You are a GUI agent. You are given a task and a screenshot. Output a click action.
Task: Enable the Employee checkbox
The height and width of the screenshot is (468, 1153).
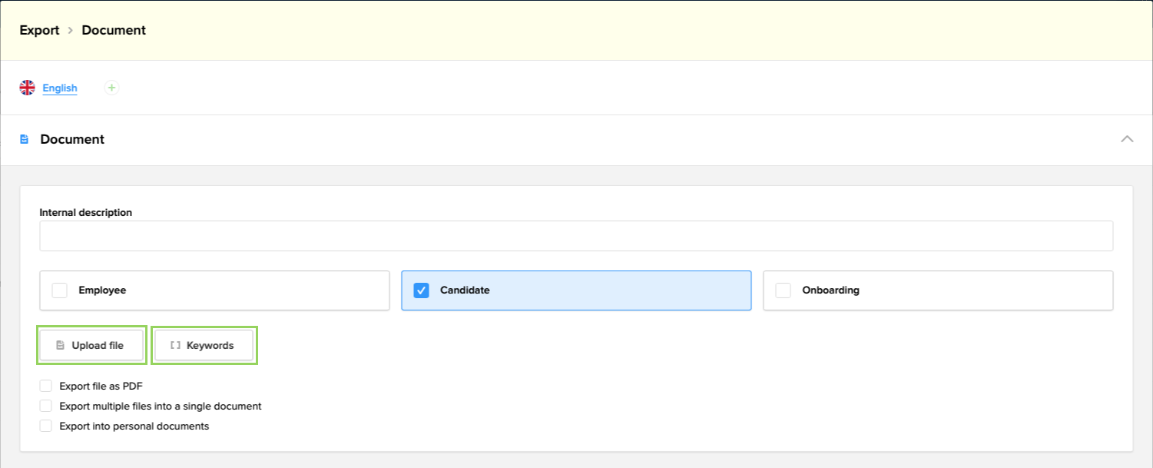[x=58, y=290]
